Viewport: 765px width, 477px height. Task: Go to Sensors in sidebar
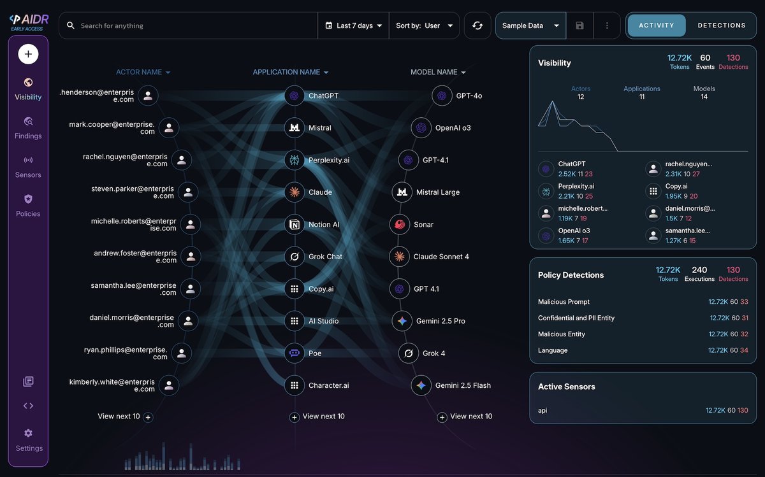point(28,167)
